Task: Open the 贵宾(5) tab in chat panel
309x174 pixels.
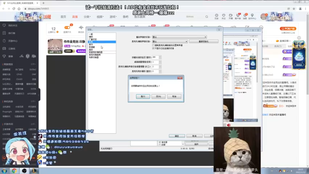Action: 278,46
